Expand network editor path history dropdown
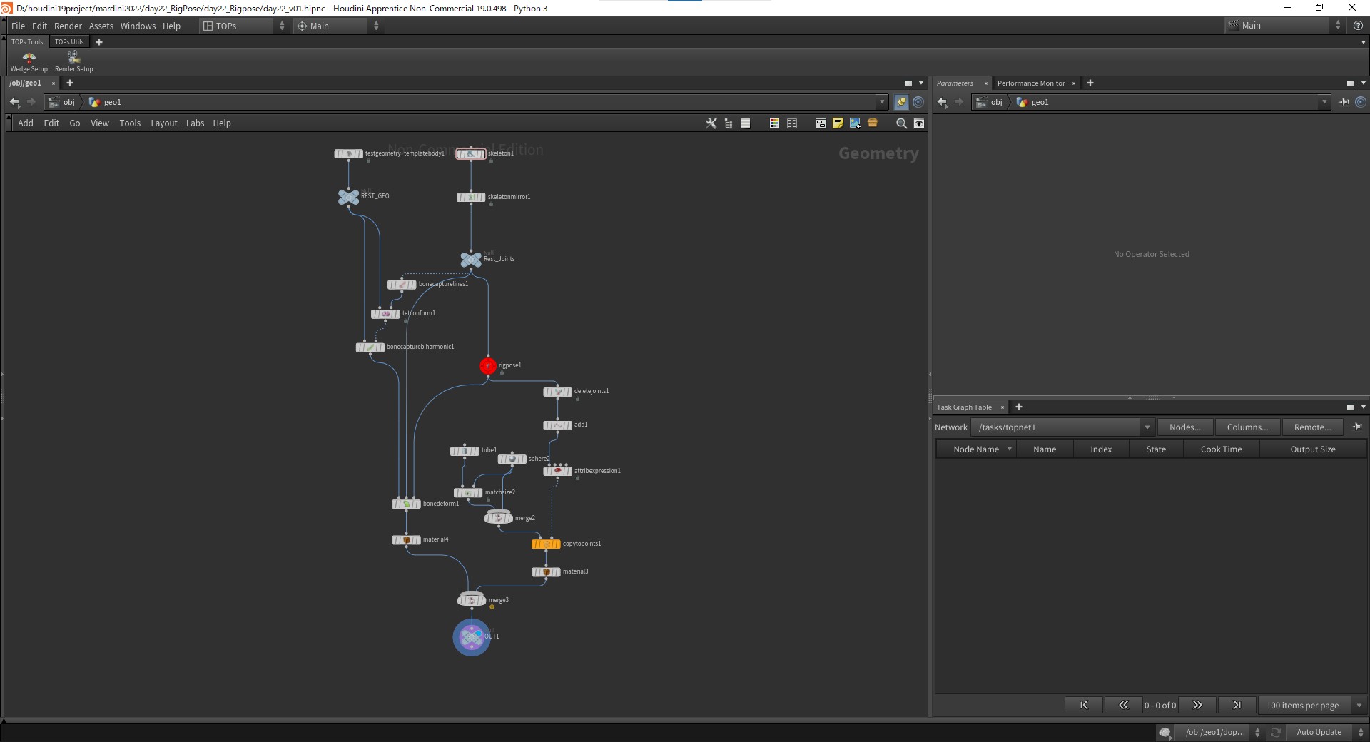1370x742 pixels. (882, 102)
